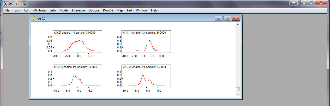
Task: Click the scroll down arrow in log_10
Action: pyautogui.click(x=238, y=95)
